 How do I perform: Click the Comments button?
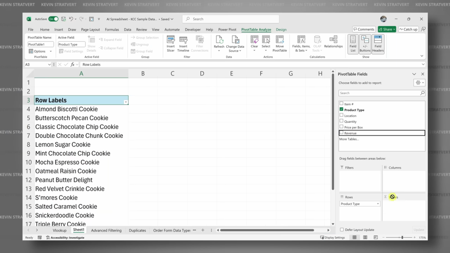364,29
